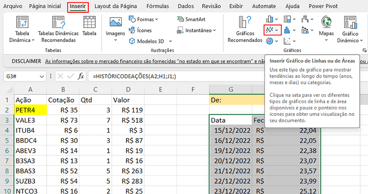Click the Gráfico Dinâmico pivot chart icon
The image size is (368, 194).
pos(350,22)
